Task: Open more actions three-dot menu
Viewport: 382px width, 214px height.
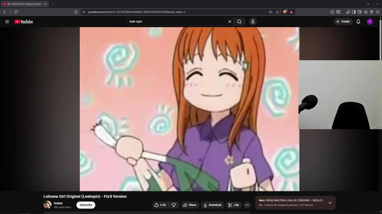Action: pyautogui.click(x=247, y=205)
